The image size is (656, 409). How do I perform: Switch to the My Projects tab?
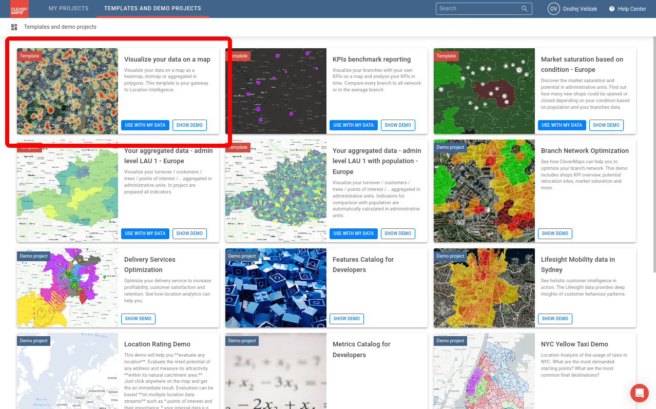tap(68, 9)
